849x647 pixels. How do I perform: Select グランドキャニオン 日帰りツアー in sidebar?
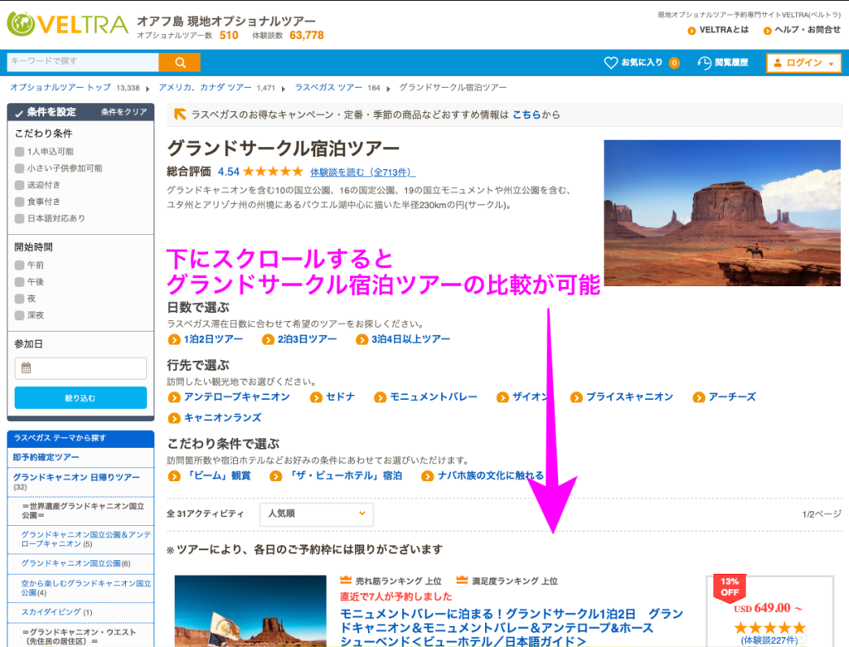click(76, 477)
